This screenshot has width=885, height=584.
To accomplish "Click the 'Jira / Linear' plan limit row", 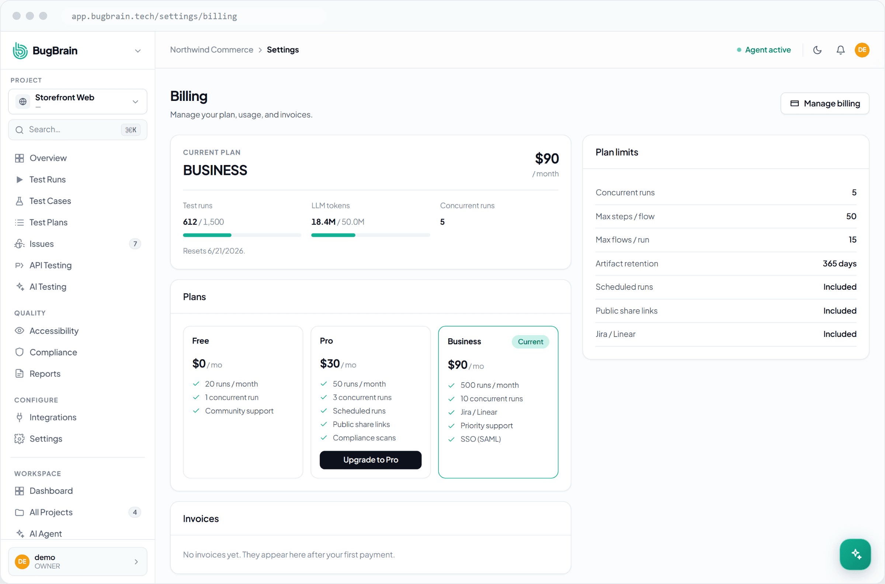I will click(x=725, y=334).
